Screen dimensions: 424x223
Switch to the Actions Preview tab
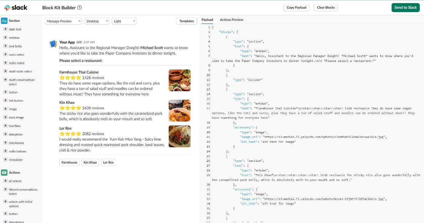(231, 20)
